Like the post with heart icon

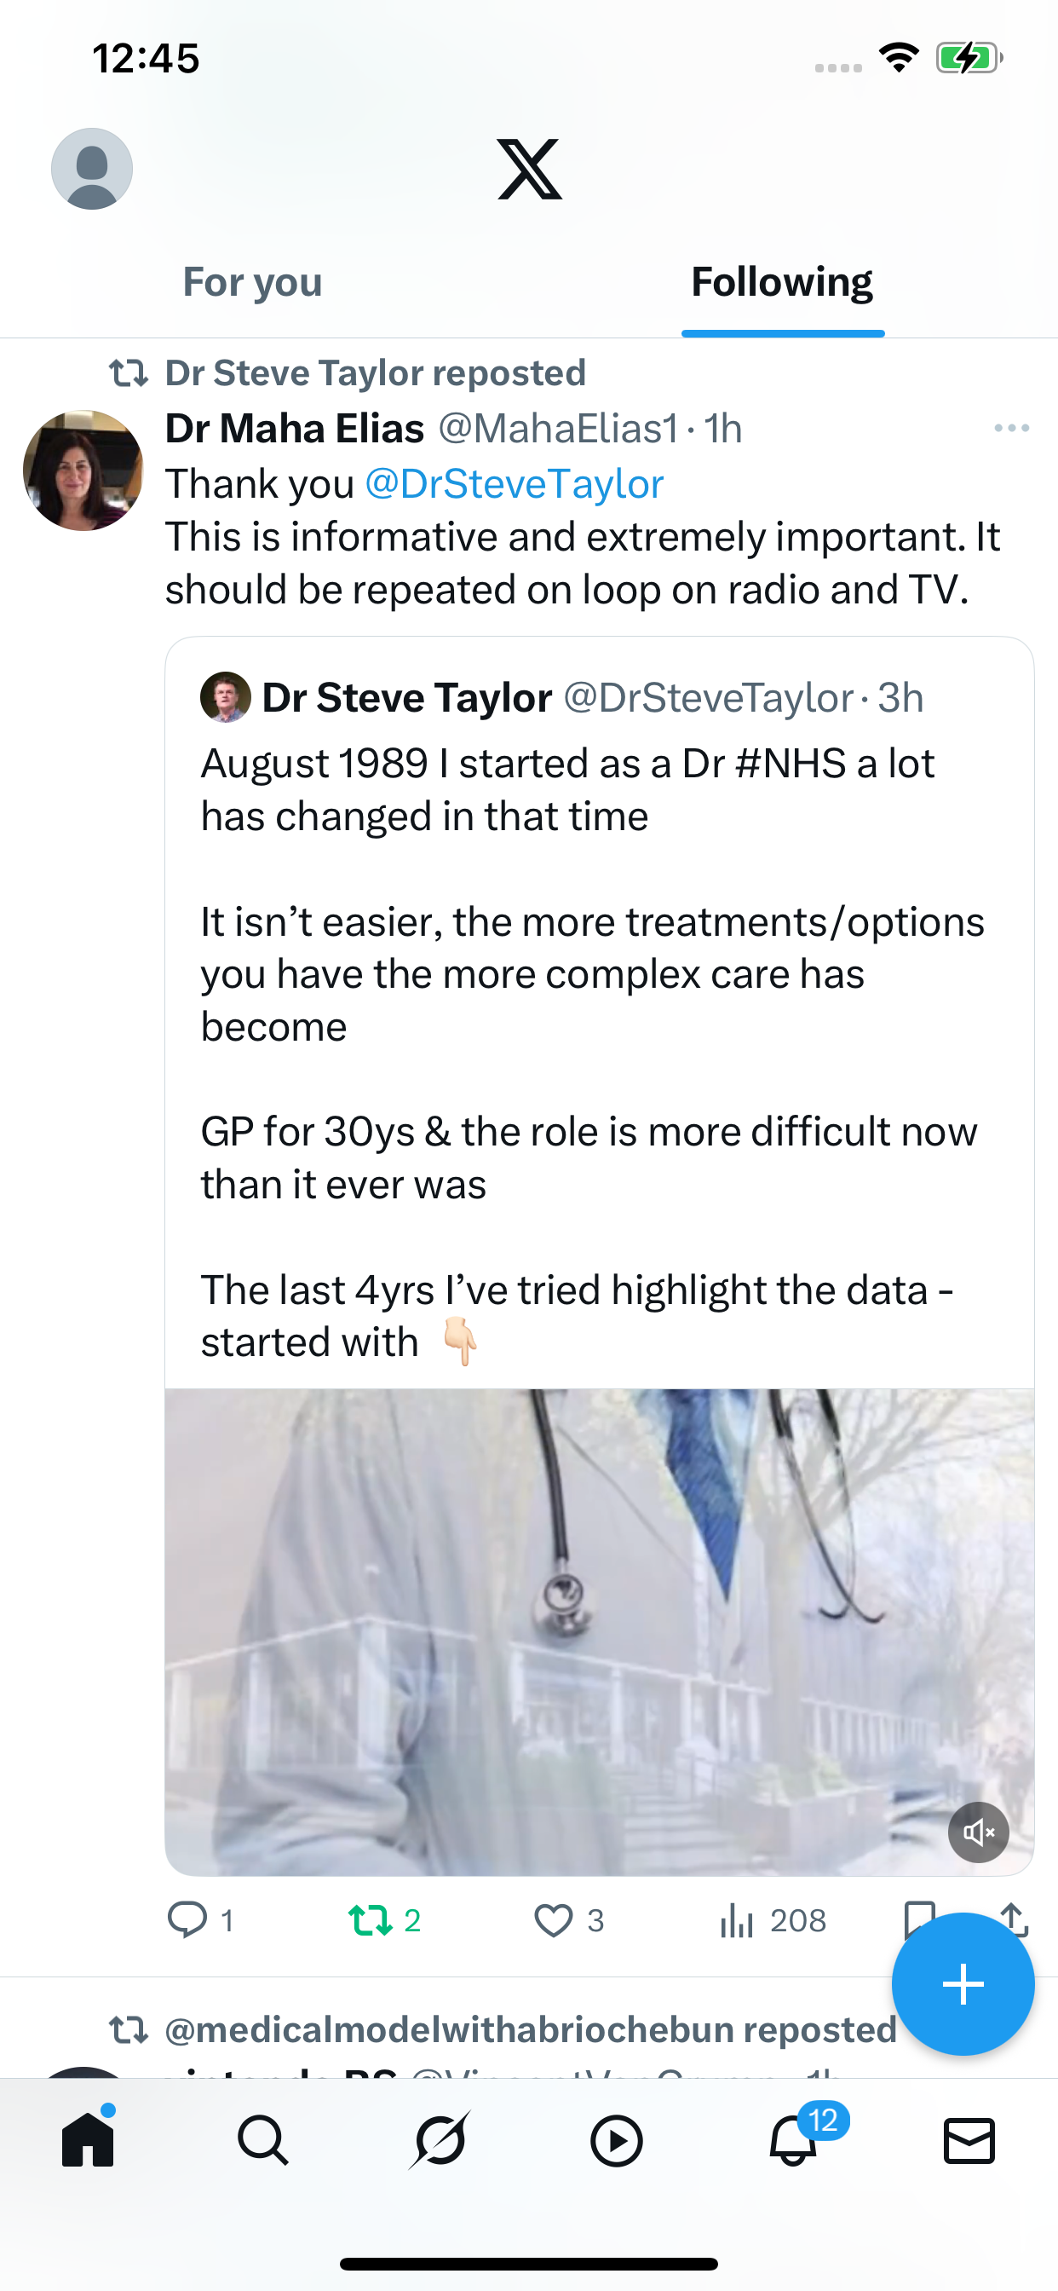[x=553, y=1919]
